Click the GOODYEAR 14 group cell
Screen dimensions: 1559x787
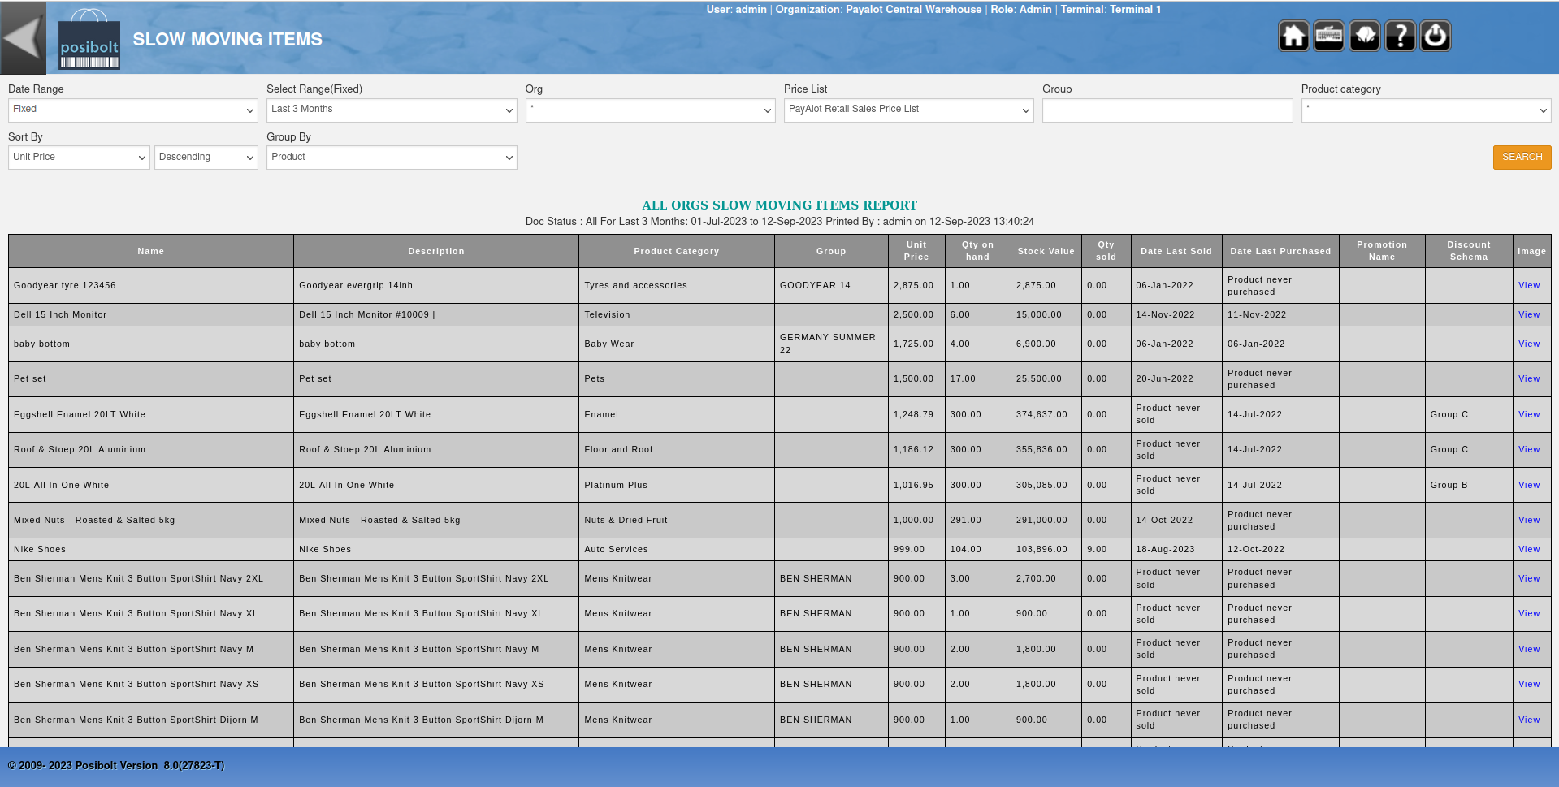coord(831,286)
